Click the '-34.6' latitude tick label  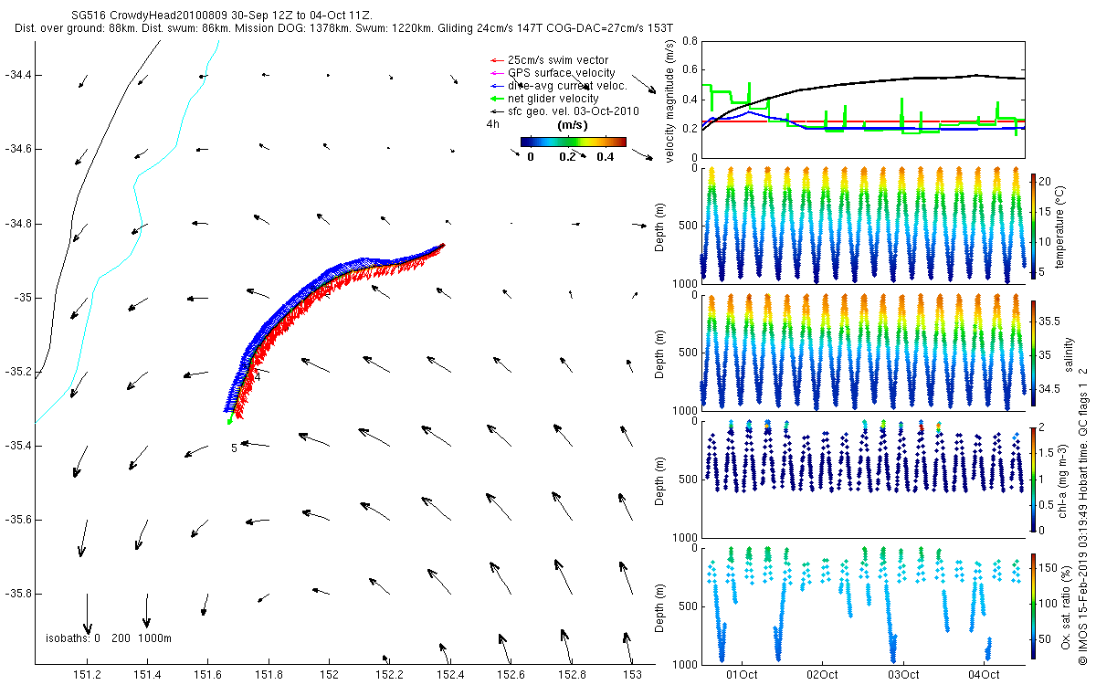click(19, 149)
